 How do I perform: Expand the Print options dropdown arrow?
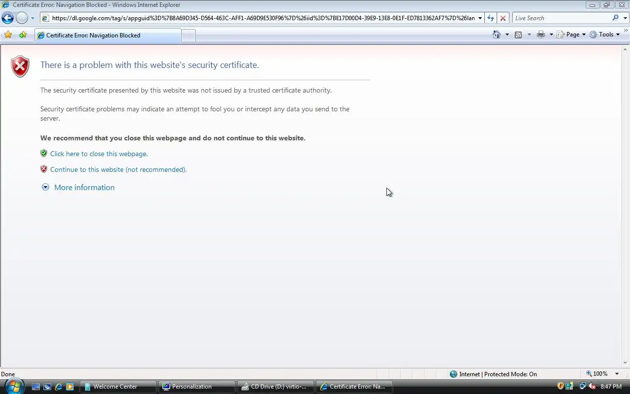click(551, 34)
